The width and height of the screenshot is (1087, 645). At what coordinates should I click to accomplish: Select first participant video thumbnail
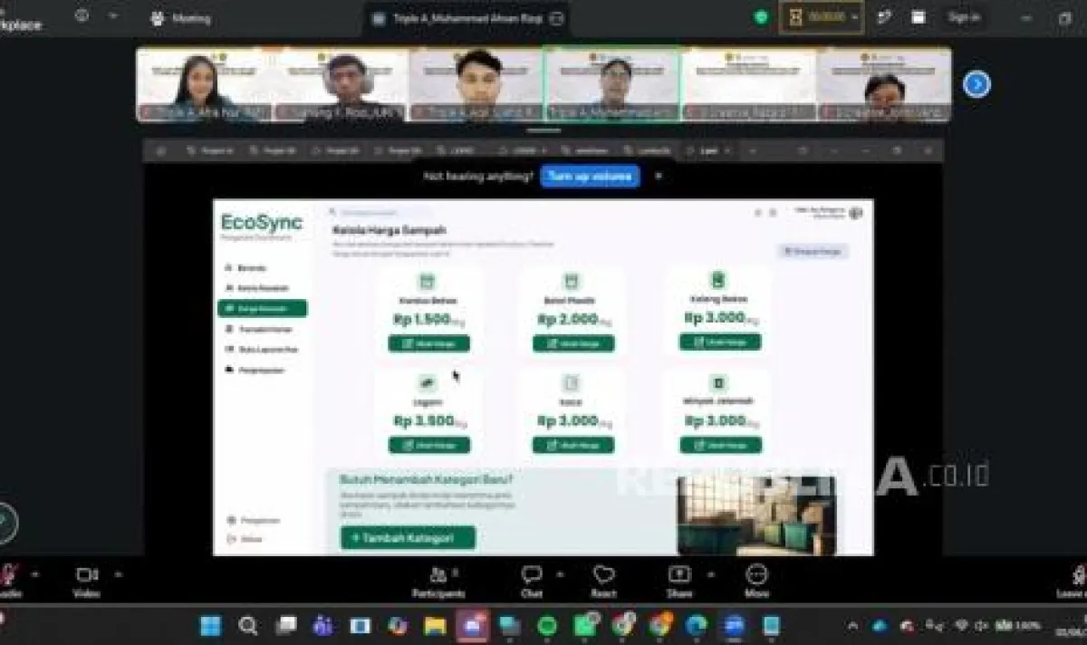point(204,84)
